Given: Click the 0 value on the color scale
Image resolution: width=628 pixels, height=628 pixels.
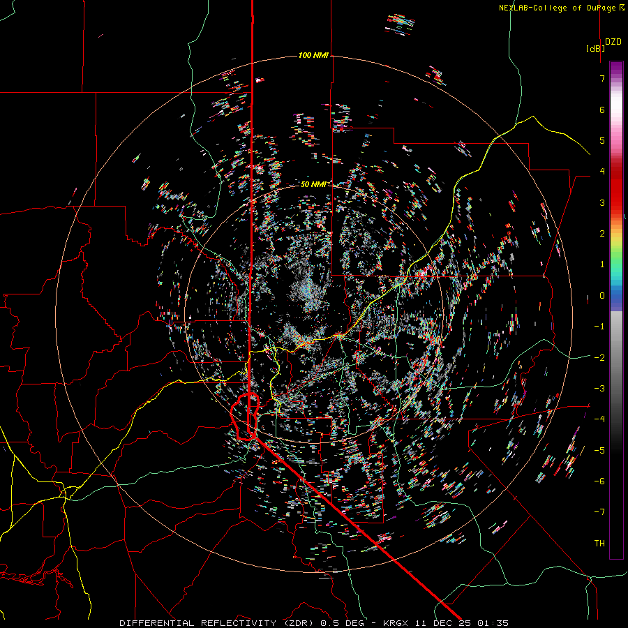Looking at the screenshot, I should coord(602,296).
